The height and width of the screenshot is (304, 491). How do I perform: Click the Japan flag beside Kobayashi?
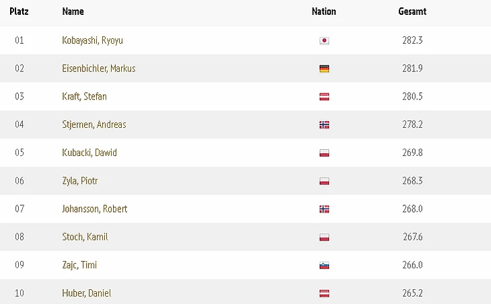click(324, 40)
